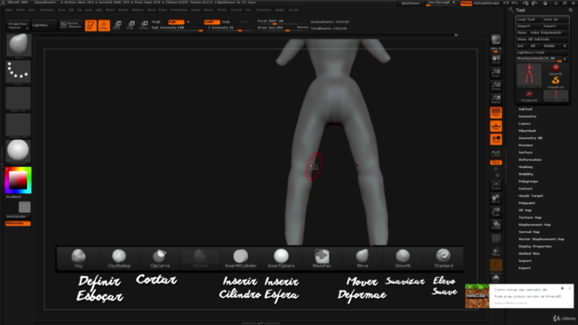Open Projection Master
The image size is (578, 325).
pos(18,25)
